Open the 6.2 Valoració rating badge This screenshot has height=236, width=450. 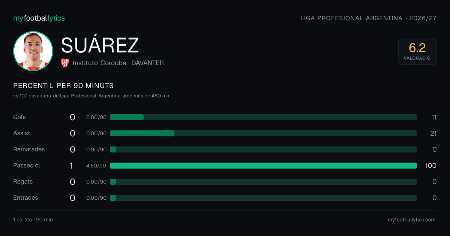417,51
